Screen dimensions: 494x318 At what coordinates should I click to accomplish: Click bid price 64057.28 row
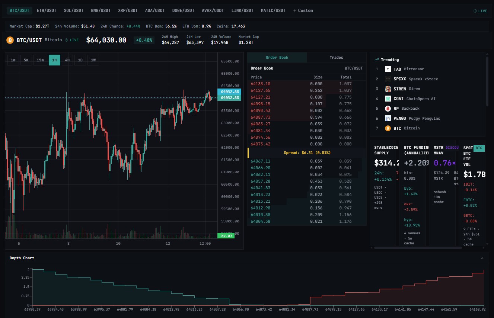(x=307, y=181)
